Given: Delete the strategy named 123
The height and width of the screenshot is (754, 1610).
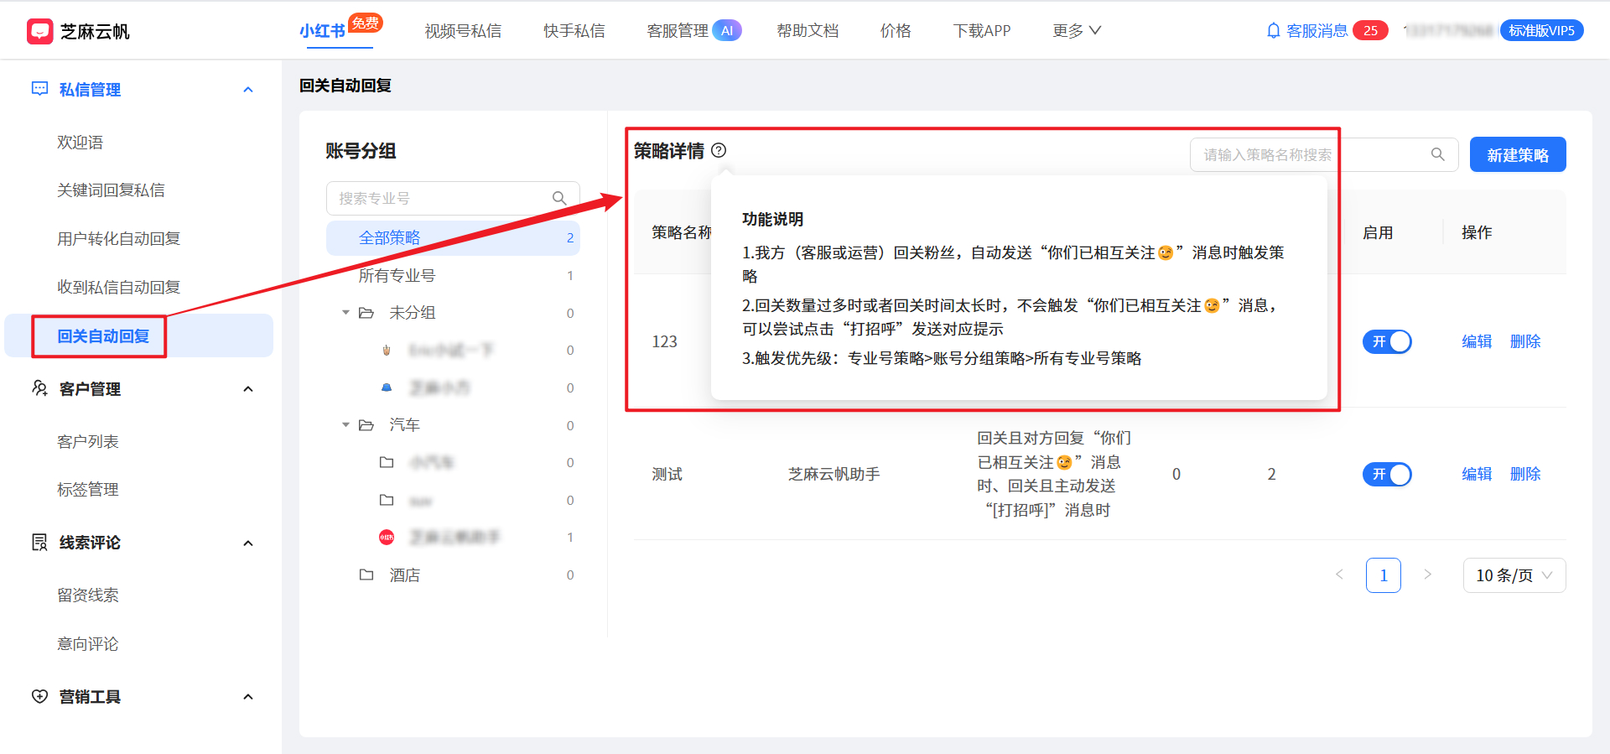Looking at the screenshot, I should pos(1525,341).
